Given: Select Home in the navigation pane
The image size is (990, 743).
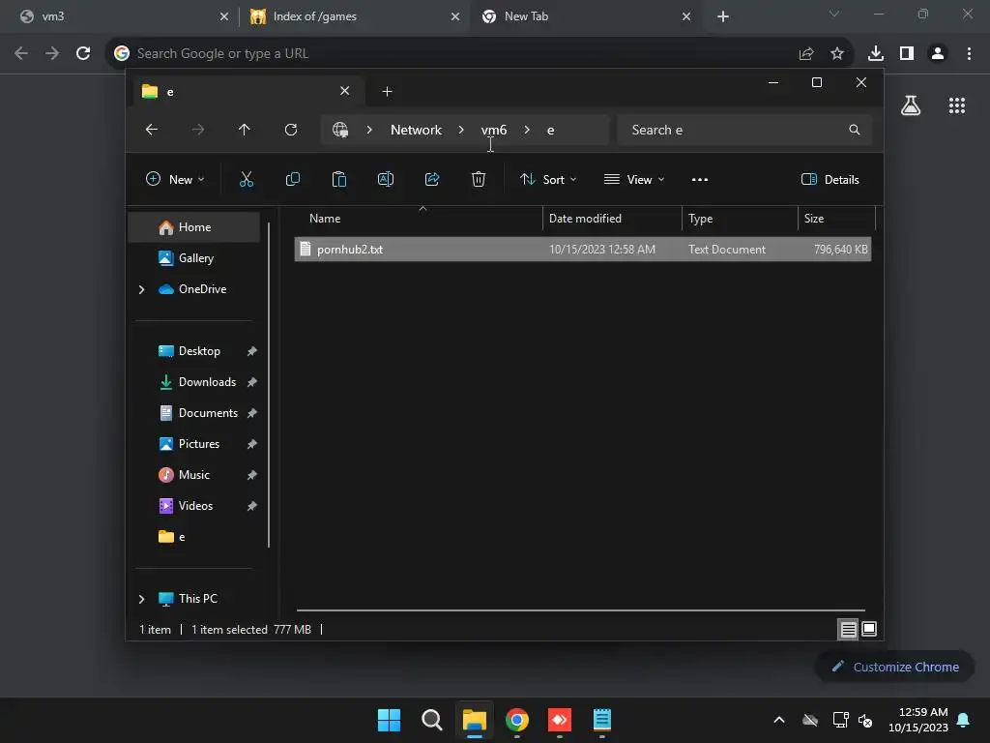Looking at the screenshot, I should 193,227.
